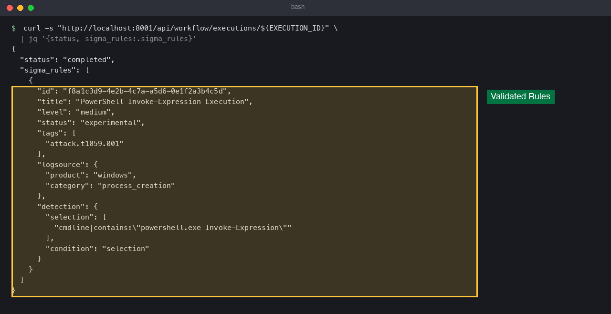Click the green maximize window button

pos(31,8)
